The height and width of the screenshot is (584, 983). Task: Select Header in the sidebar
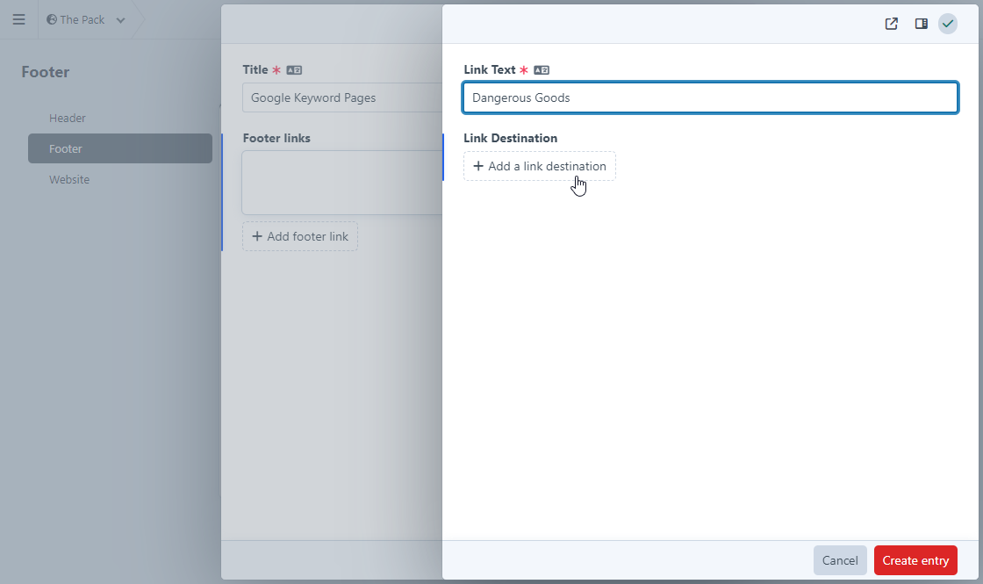point(68,118)
